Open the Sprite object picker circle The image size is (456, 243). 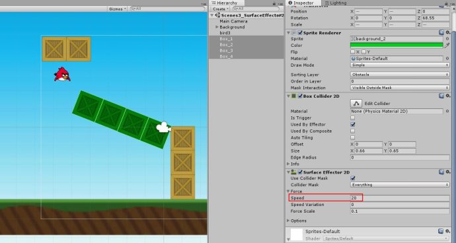[447, 39]
